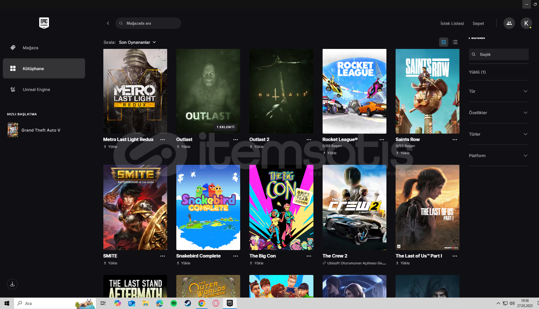Click the Başlık filter input field
Screen dimensions: 539x309
tap(499, 54)
